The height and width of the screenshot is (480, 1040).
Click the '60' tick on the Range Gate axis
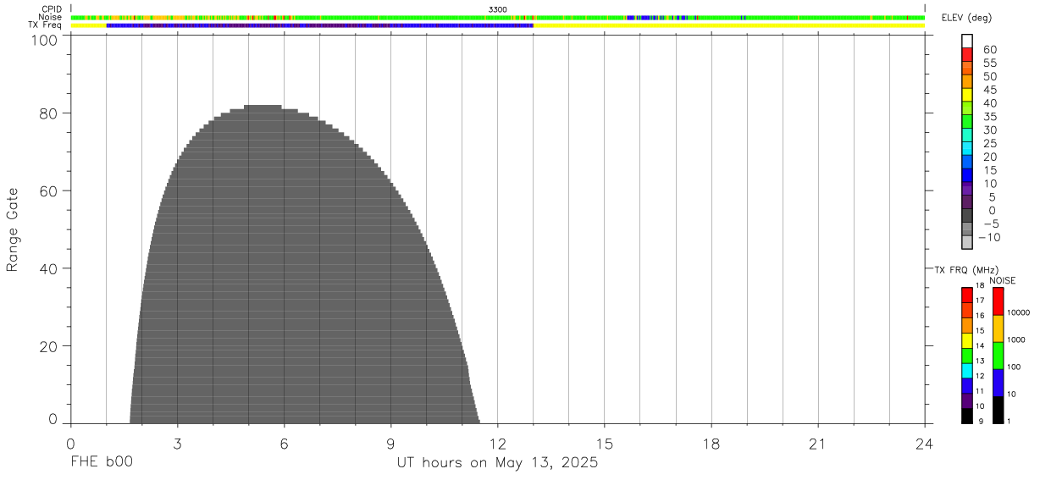point(50,191)
